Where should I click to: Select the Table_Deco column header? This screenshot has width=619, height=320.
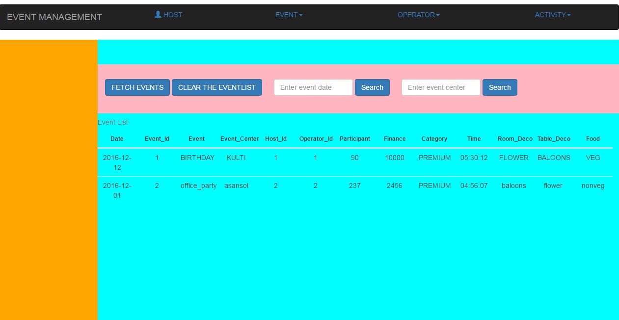coord(554,139)
